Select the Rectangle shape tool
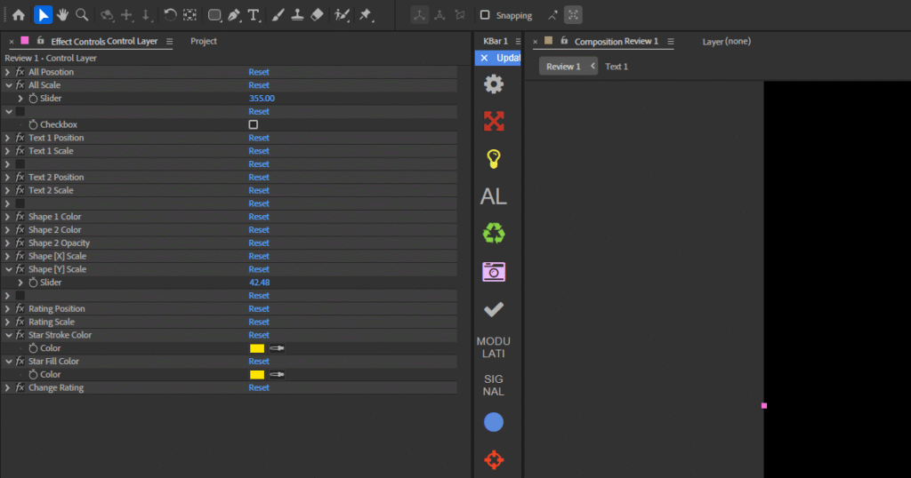The height and width of the screenshot is (478, 911). coord(214,15)
